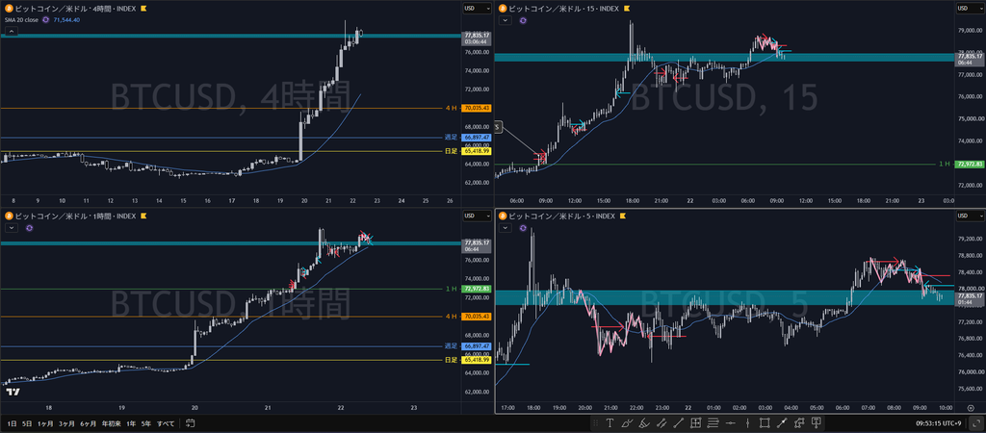Select the 5日 date range
986x433 pixels.
tap(27, 423)
